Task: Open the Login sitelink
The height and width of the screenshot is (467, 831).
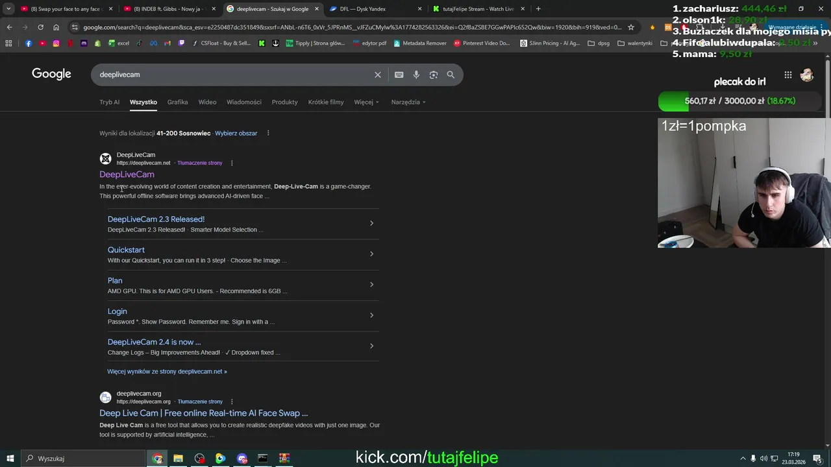Action: coord(118,311)
